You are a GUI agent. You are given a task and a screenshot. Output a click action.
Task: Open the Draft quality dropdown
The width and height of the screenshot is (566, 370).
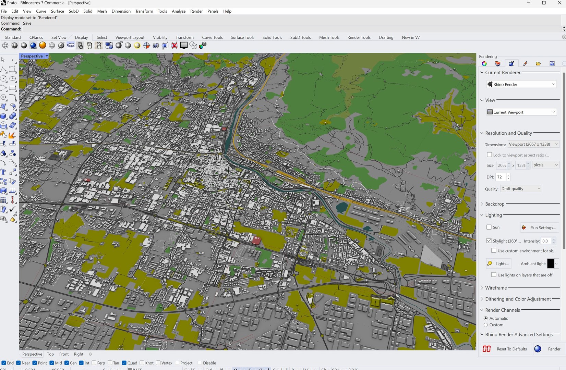521,188
